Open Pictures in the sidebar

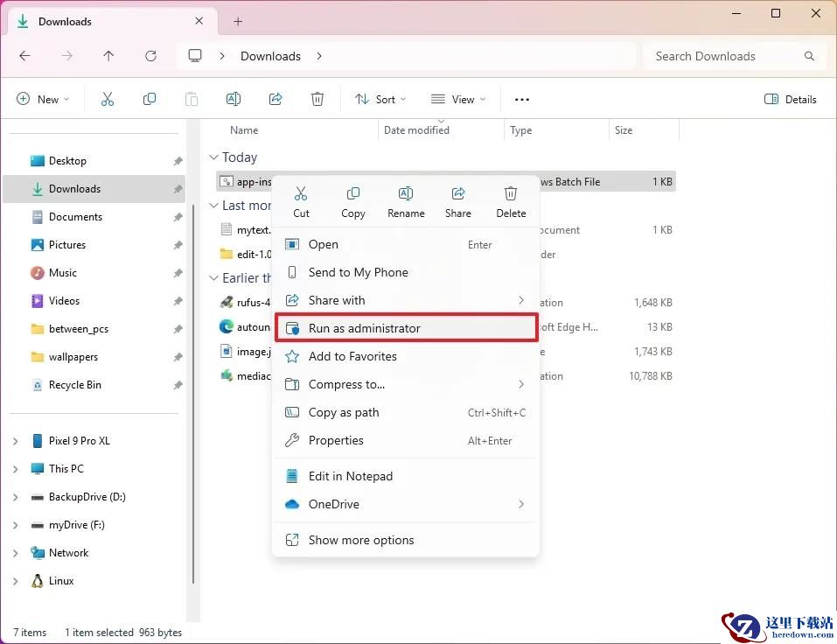94,245
